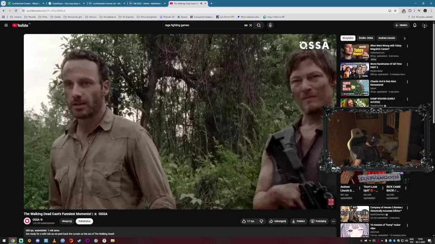Go to YouTube home via logo
The height and width of the screenshot is (244, 435).
21,25
